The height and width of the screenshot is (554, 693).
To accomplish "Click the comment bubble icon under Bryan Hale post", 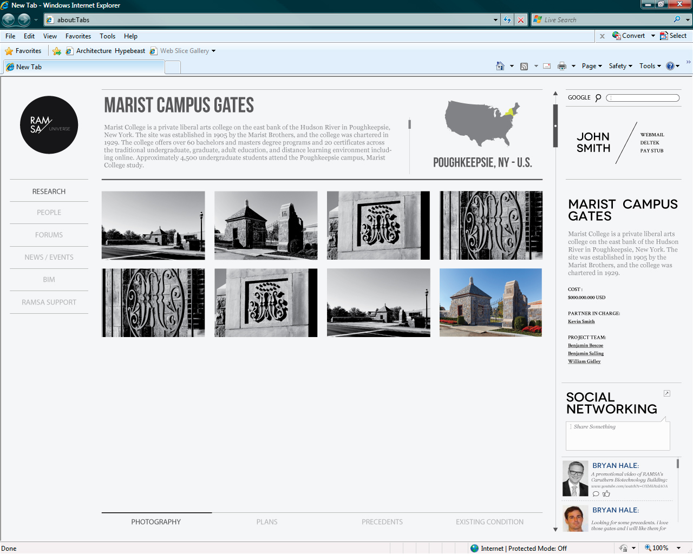I will (596, 493).
